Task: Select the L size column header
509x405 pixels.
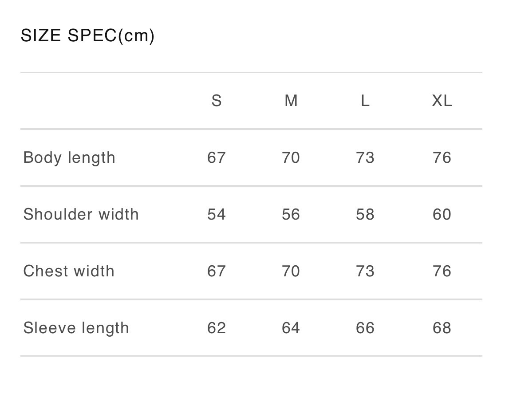Action: point(365,101)
